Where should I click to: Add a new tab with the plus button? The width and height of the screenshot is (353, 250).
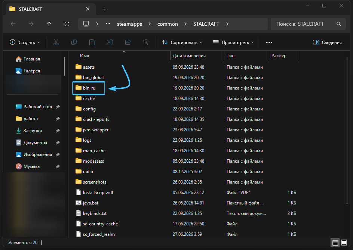(x=104, y=9)
